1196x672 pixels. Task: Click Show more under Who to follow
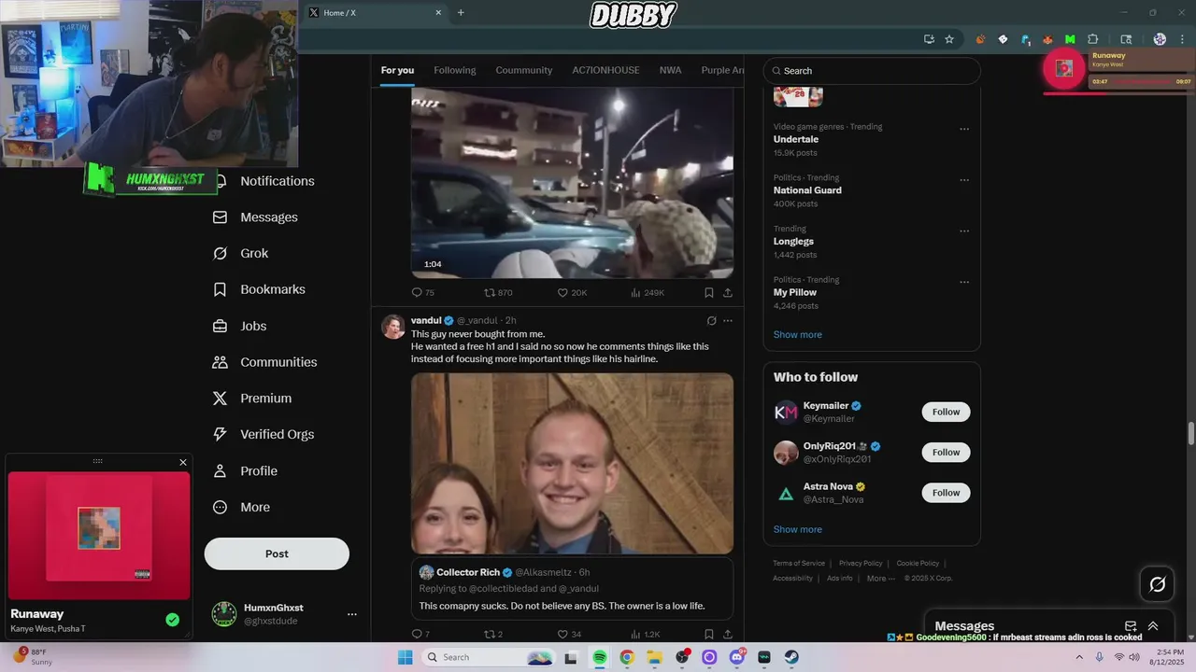point(798,529)
